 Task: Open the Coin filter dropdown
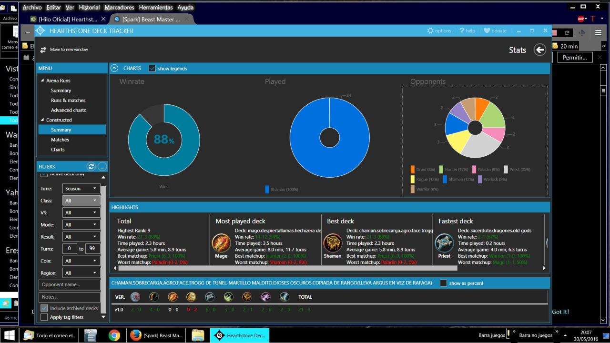point(81,261)
